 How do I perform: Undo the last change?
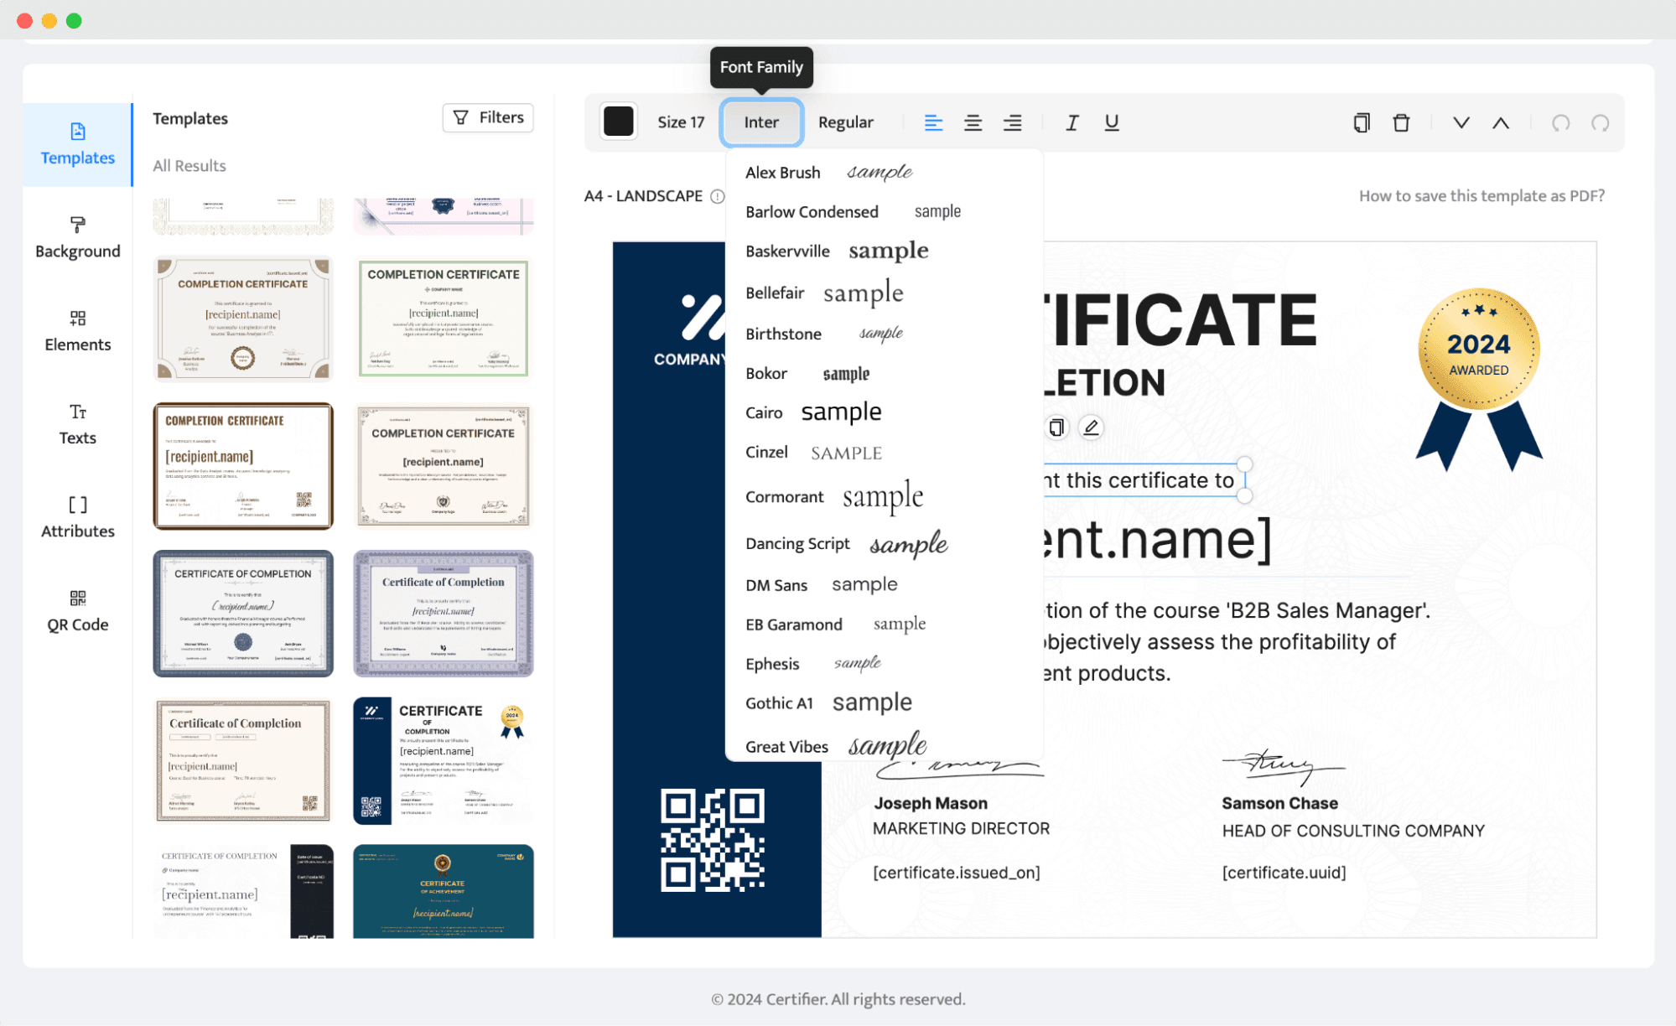1559,122
